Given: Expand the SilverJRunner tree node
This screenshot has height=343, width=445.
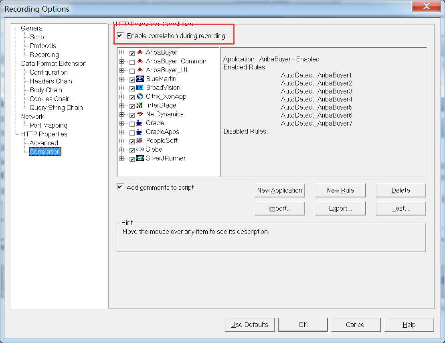Looking at the screenshot, I should (122, 158).
